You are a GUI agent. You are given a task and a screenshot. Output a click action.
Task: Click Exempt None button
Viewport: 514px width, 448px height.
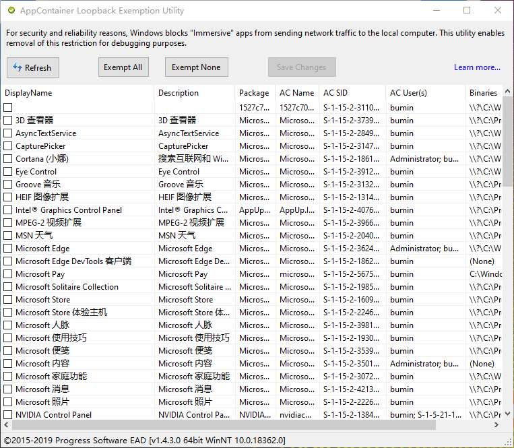click(x=196, y=67)
